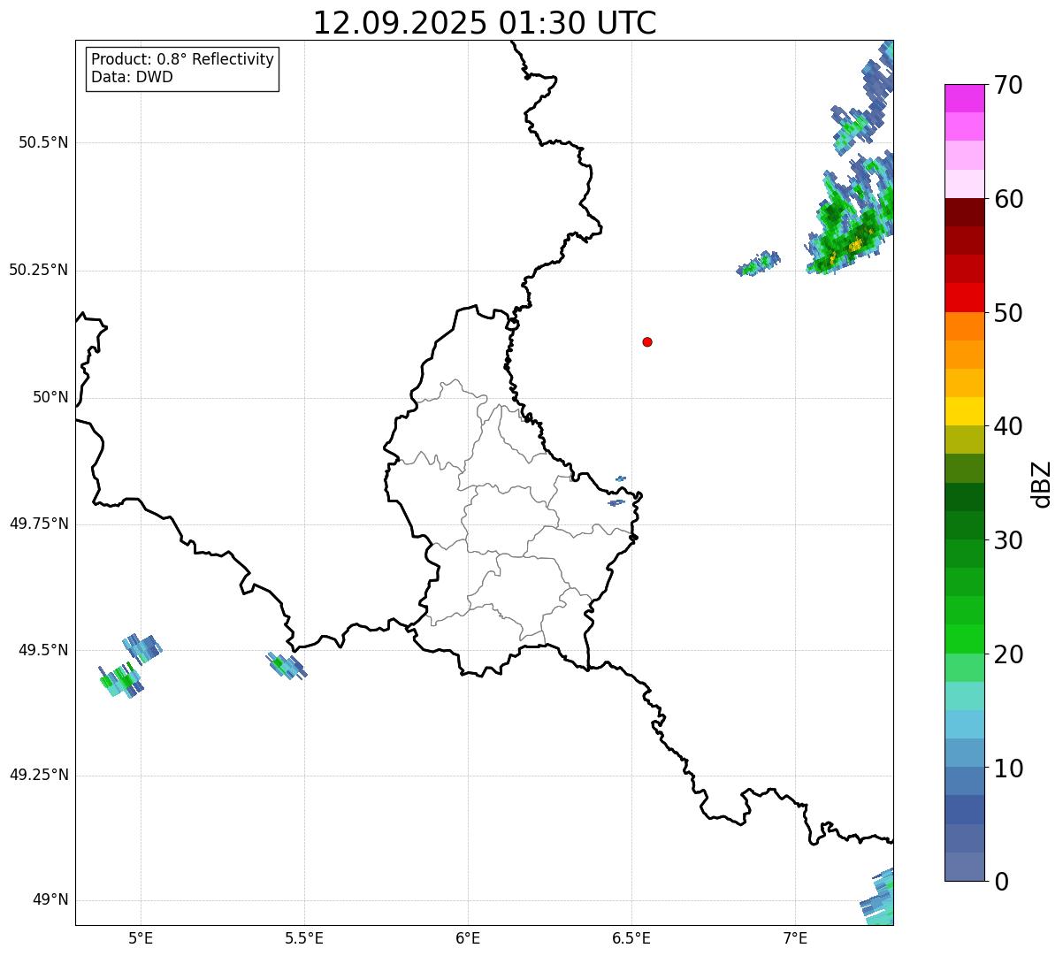Click the 49.5°N latitude label
Image resolution: width=1063 pixels, height=956 pixels.
(43, 650)
